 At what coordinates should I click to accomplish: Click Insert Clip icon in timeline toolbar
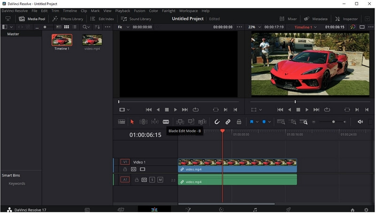[180, 122]
